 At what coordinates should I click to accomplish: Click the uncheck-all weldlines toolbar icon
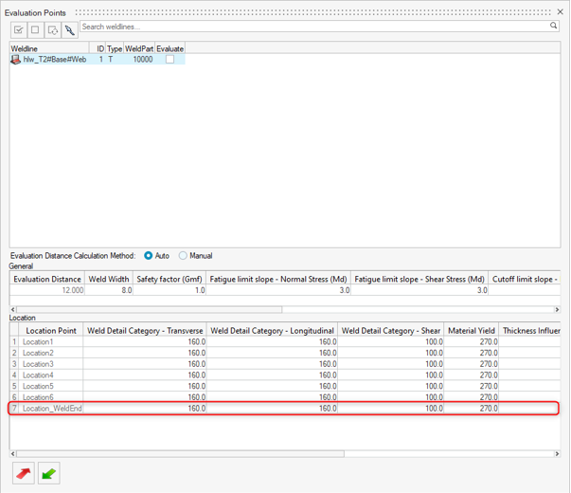tap(35, 28)
